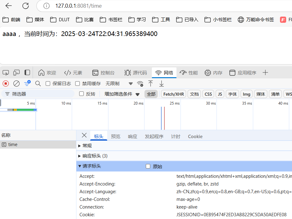Focus the 筛选器 filter input

point(38,94)
